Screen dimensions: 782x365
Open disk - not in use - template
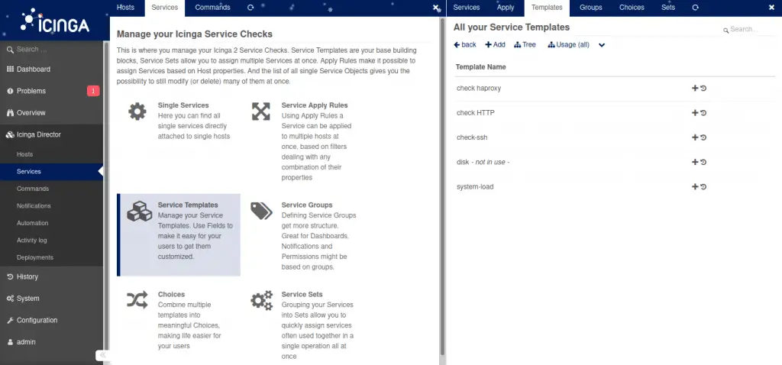(483, 162)
